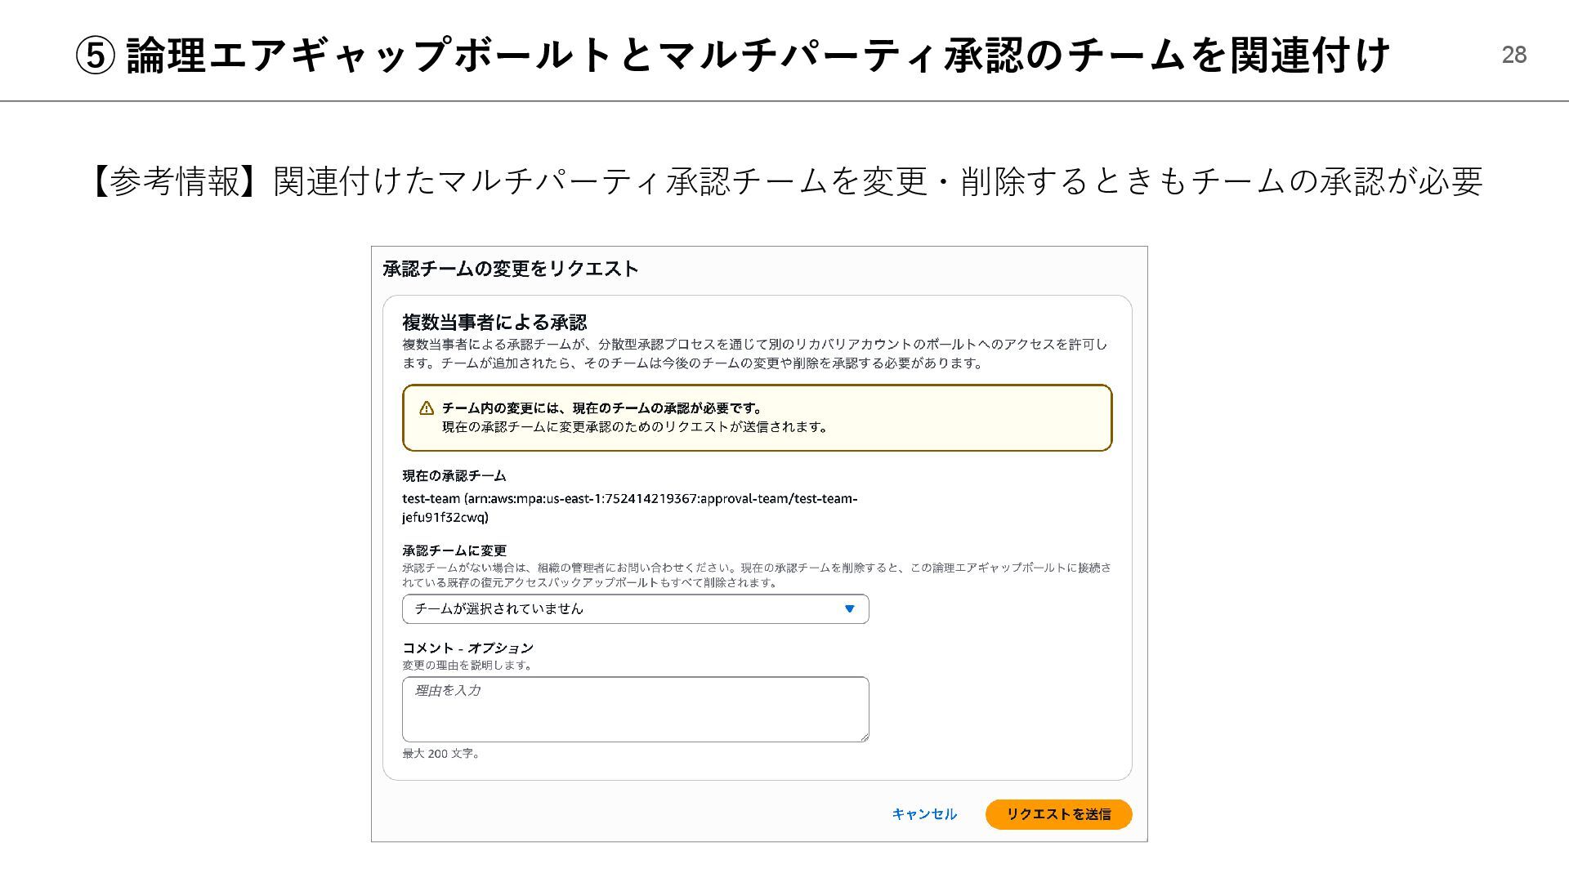Click the blue dropdown arrow for team selection
This screenshot has height=882, width=1569.
(849, 609)
